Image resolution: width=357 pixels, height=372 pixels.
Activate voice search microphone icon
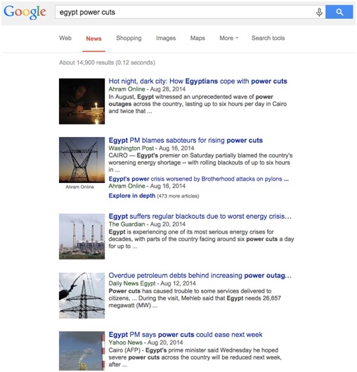click(x=319, y=12)
